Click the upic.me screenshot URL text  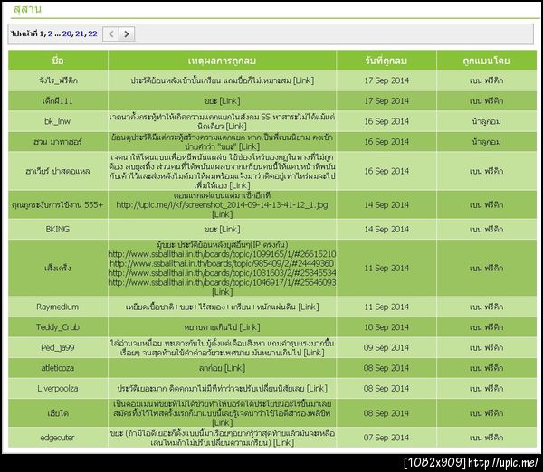pos(222,205)
